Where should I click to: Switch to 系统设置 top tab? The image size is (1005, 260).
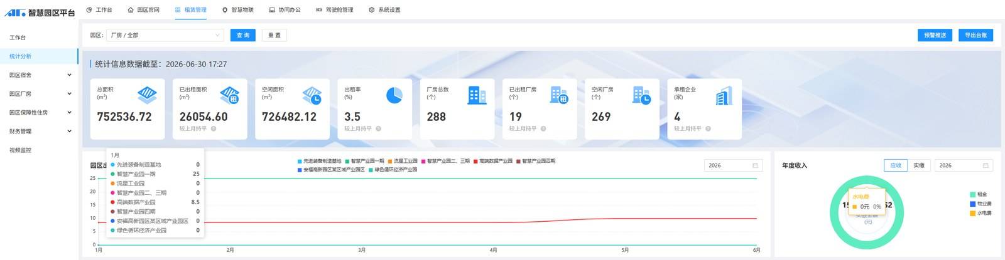pyautogui.click(x=384, y=9)
